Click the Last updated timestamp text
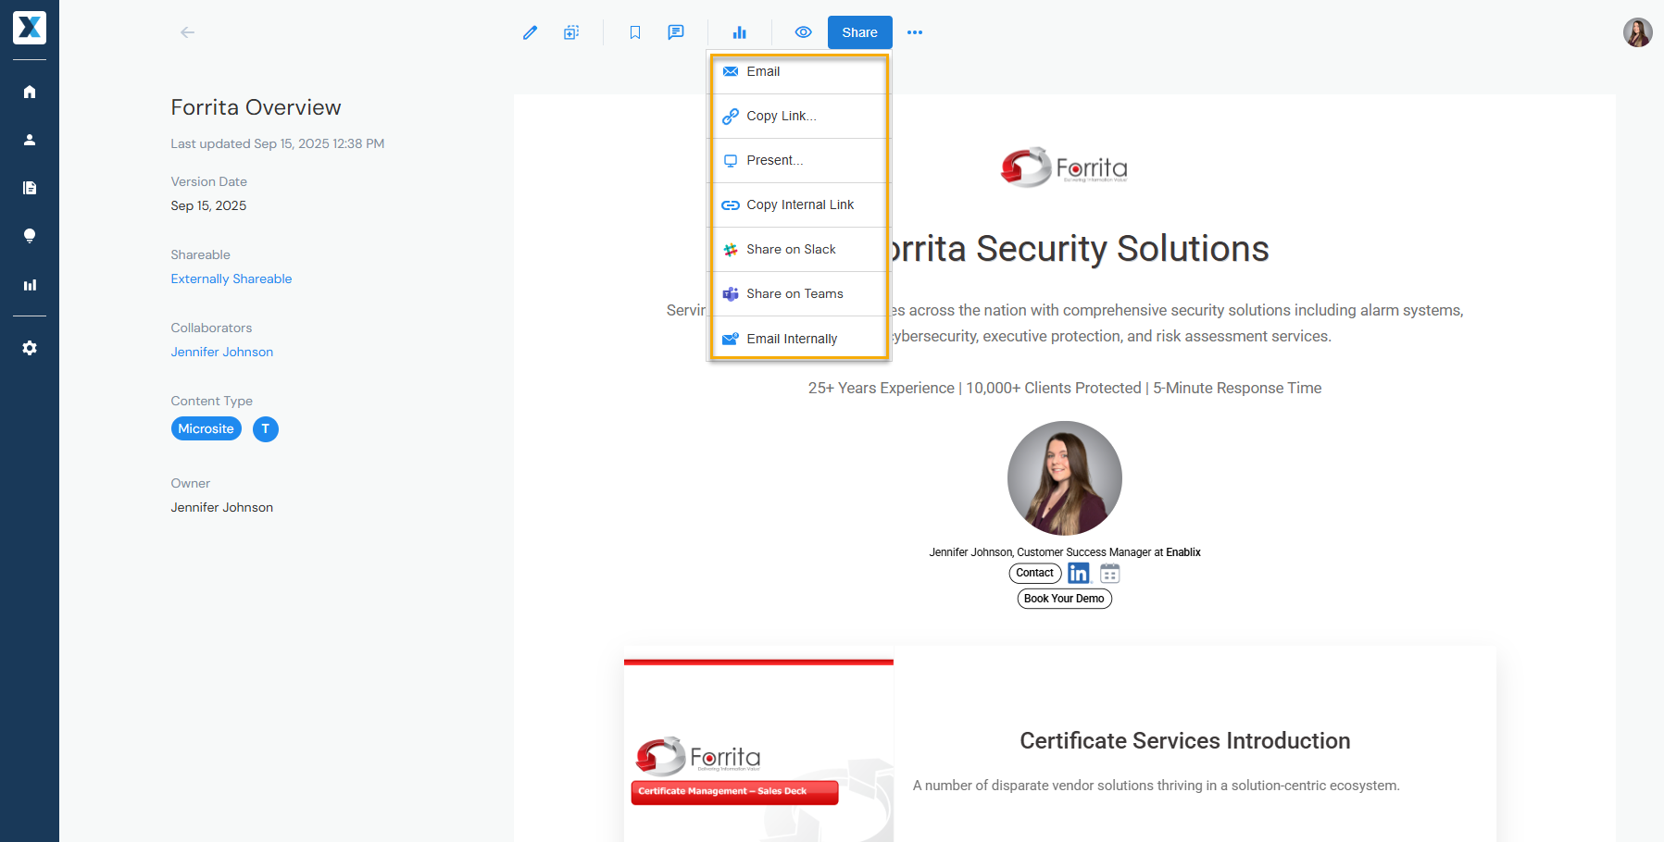This screenshot has width=1664, height=842. (278, 143)
